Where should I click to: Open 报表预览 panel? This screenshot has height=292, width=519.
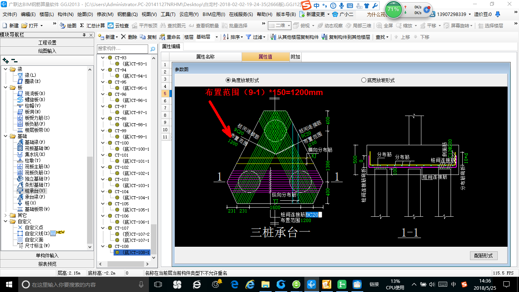click(x=47, y=264)
